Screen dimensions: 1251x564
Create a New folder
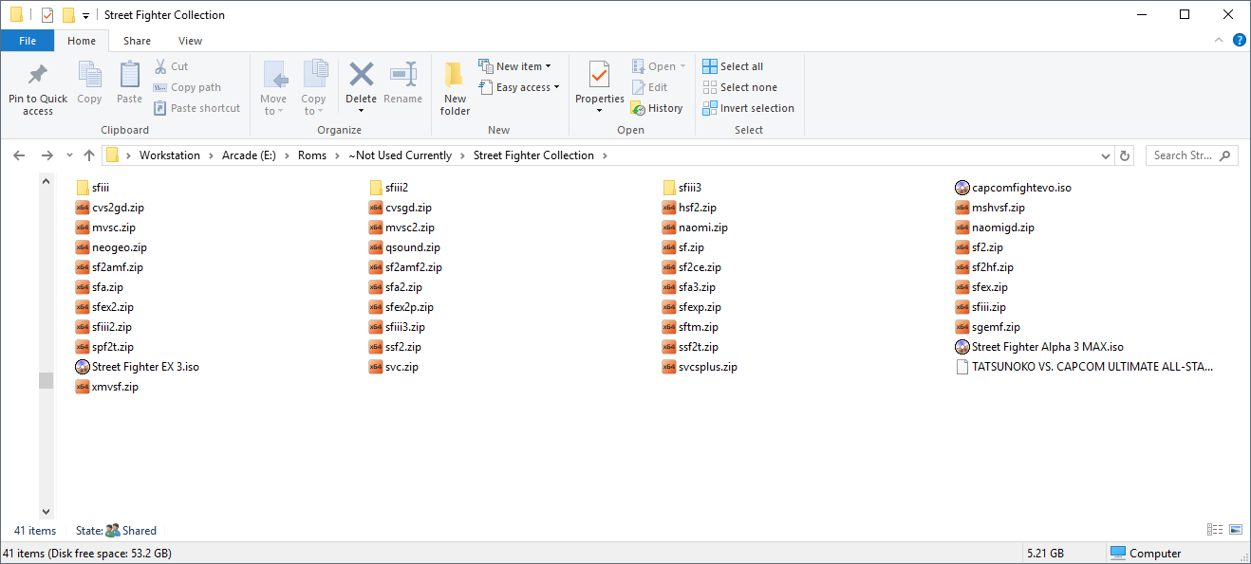click(x=455, y=88)
